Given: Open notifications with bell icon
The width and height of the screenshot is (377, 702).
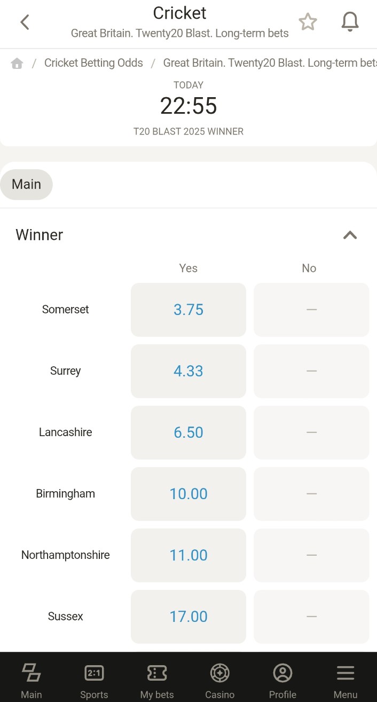Looking at the screenshot, I should pos(350,22).
